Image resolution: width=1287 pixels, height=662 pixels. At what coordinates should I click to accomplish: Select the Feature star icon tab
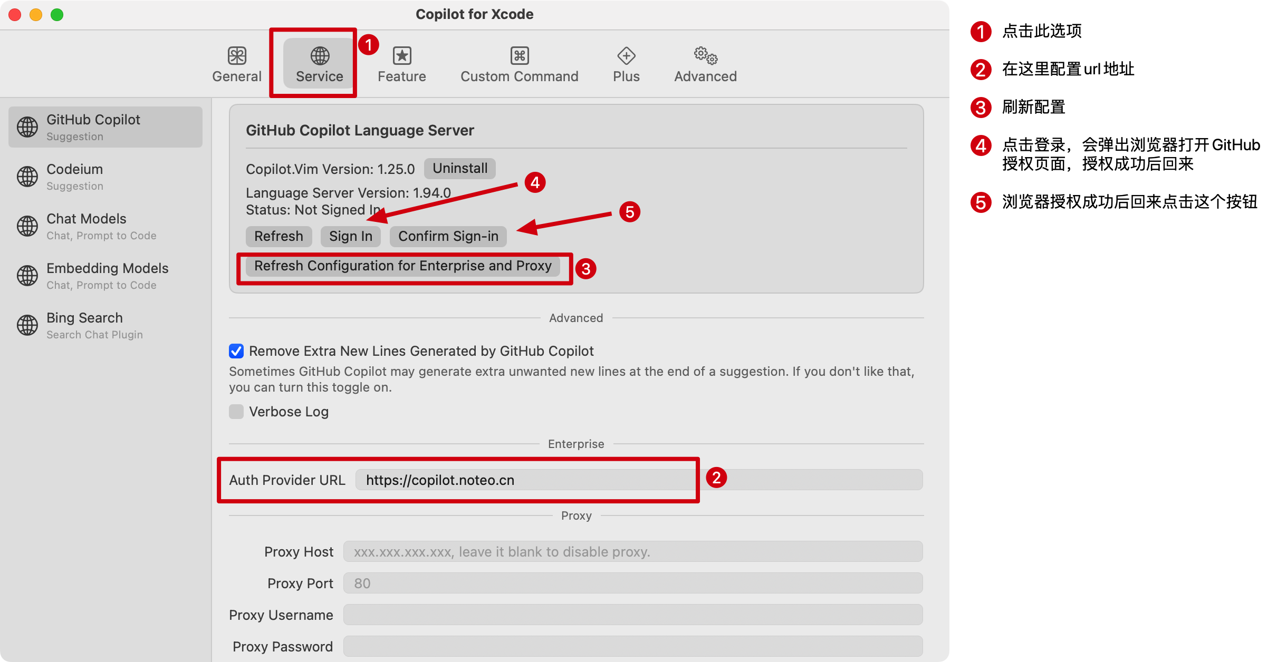pyautogui.click(x=401, y=56)
